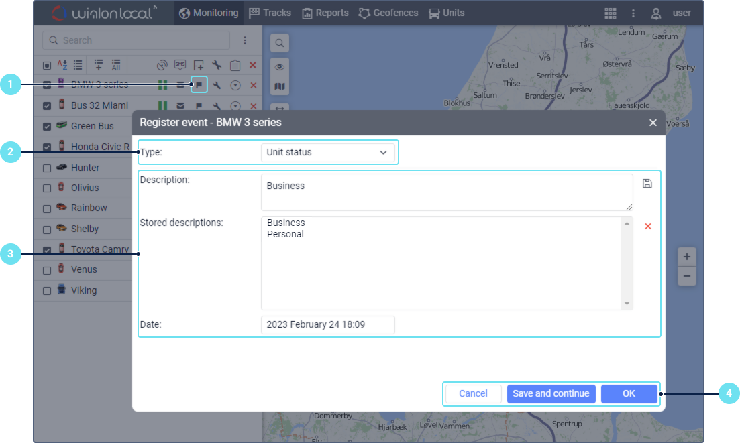Click the Date field showing 2023 February 24

coord(327,324)
